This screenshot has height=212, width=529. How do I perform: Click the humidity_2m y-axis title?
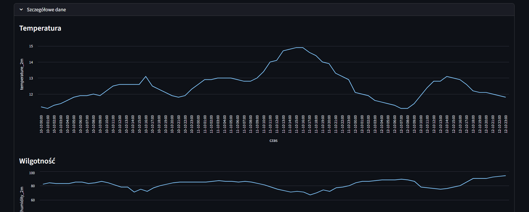[22, 199]
